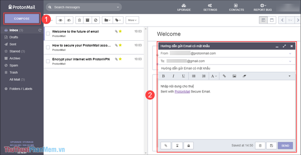Click the Compose button

21,19
